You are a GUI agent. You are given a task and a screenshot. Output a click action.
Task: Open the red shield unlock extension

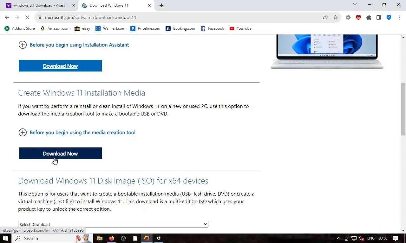[x=358, y=17]
